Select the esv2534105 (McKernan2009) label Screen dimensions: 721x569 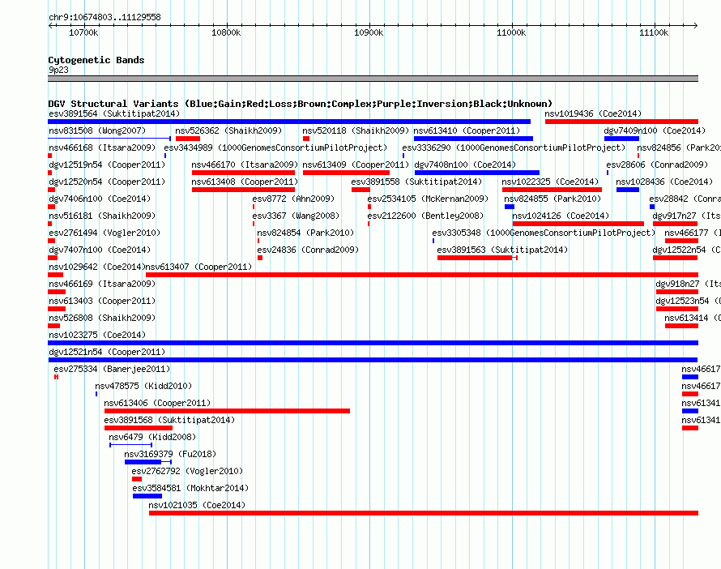[x=428, y=199]
